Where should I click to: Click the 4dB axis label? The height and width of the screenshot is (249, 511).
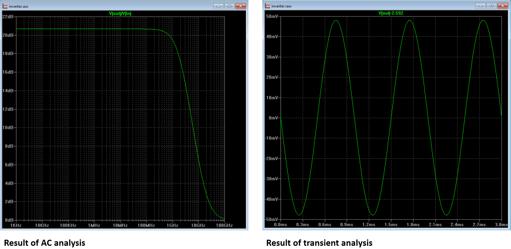9,183
